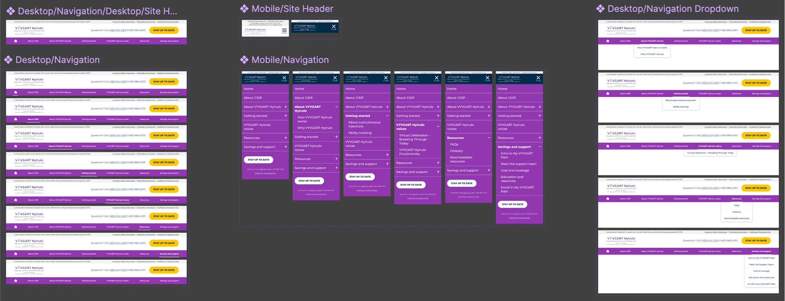The width and height of the screenshot is (785, 301).
Task: Click 'Intro to My VYVGART Path' in desktop dropdown
Action: click(761, 258)
